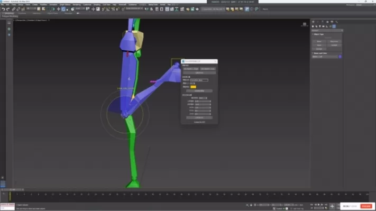Screen dimensions: 376x211
Task: Click the Bones button in Object Type
Action: pos(319,41)
